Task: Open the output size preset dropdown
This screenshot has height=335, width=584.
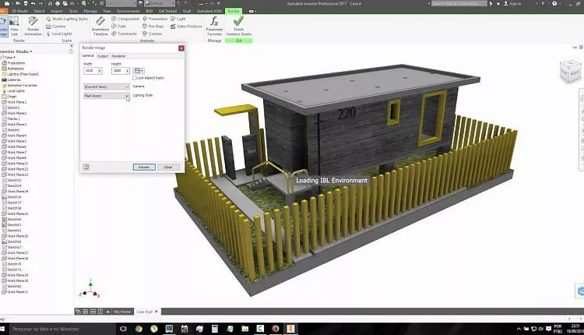Action: coord(139,71)
